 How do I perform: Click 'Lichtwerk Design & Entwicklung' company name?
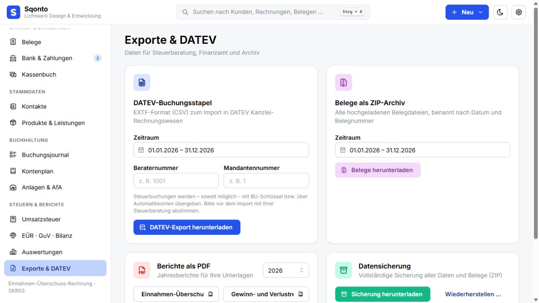(x=63, y=16)
